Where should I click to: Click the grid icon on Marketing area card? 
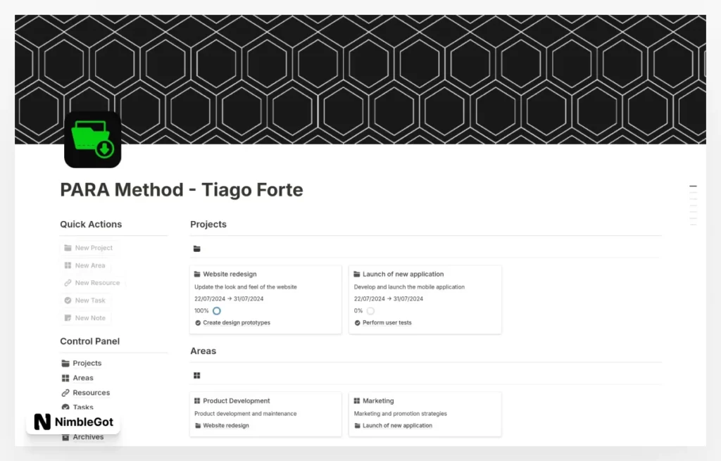[x=357, y=400]
